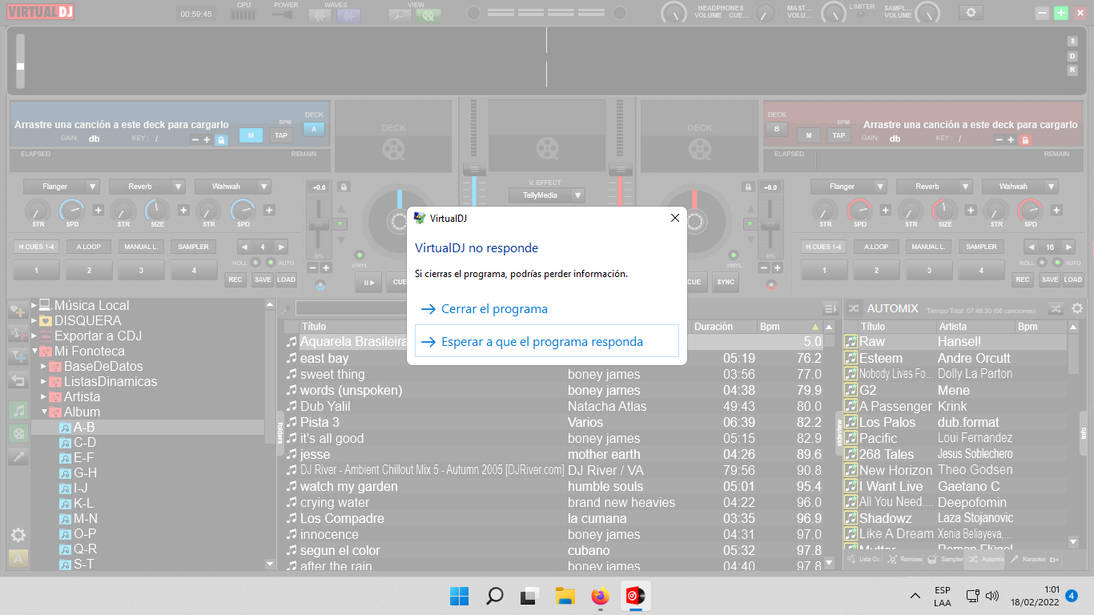This screenshot has height=615, width=1094.
Task: Toggle AUTO on deck A
Action: click(270, 263)
